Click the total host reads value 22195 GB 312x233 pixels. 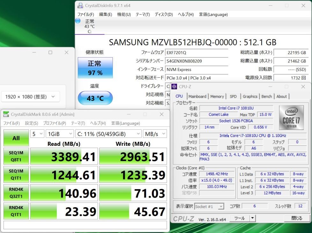(291, 53)
